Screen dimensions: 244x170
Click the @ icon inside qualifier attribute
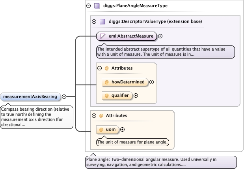[107, 95]
